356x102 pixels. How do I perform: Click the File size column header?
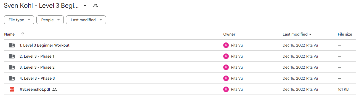pyautogui.click(x=345, y=34)
